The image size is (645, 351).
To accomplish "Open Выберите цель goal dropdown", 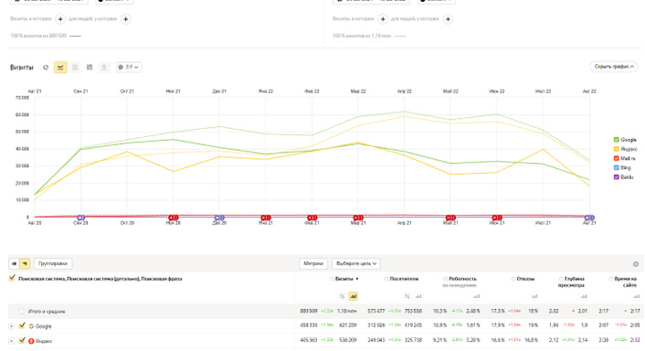I will point(356,263).
